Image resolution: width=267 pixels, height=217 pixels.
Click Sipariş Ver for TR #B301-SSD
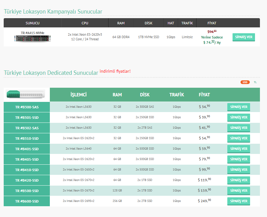click(x=239, y=117)
